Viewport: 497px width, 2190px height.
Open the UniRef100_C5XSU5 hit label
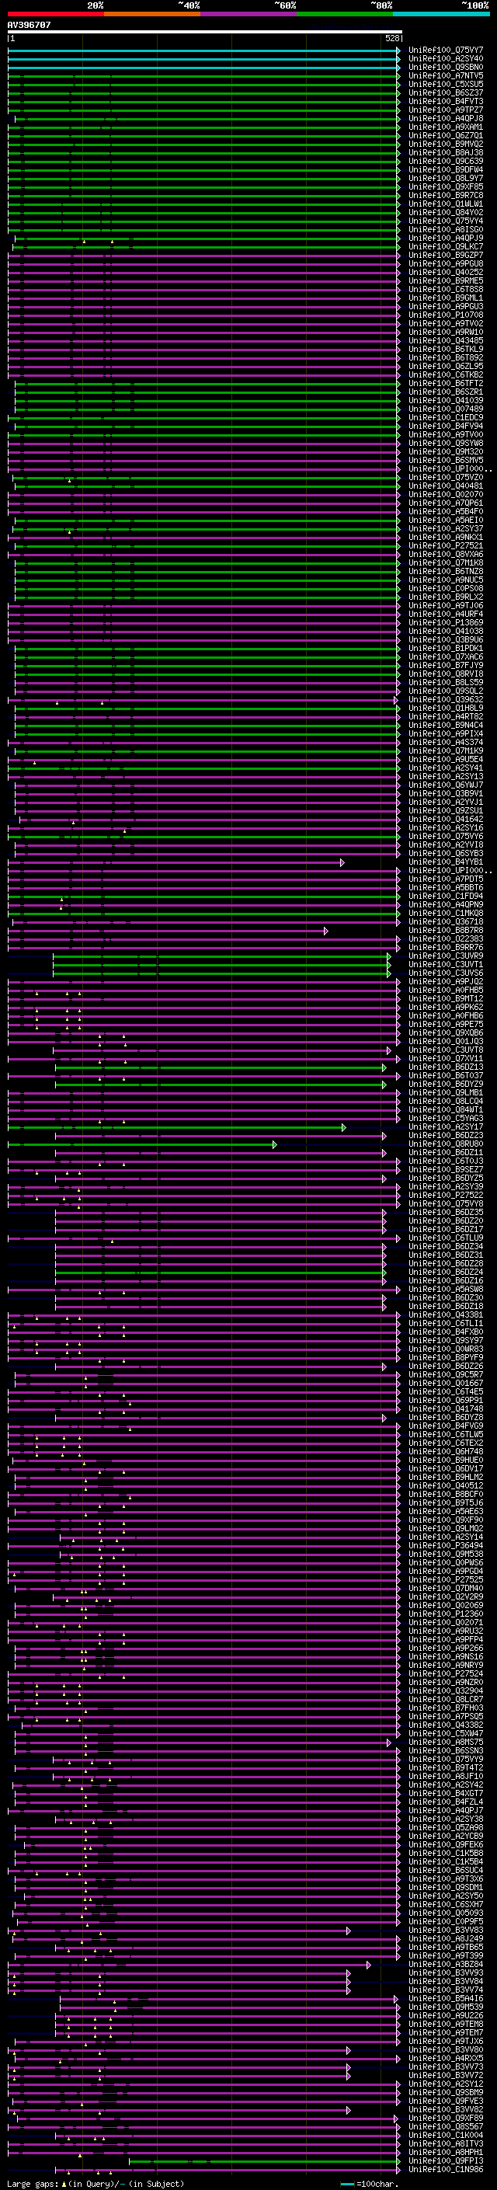pyautogui.click(x=446, y=84)
